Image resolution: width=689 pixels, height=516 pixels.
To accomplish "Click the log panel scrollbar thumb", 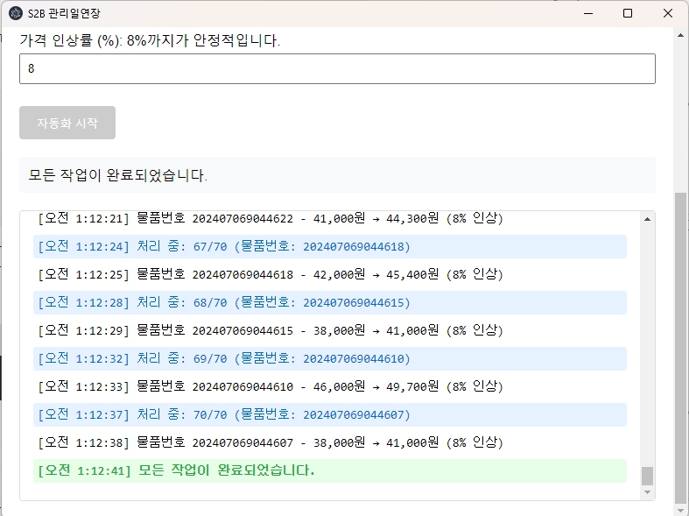I will 648,476.
